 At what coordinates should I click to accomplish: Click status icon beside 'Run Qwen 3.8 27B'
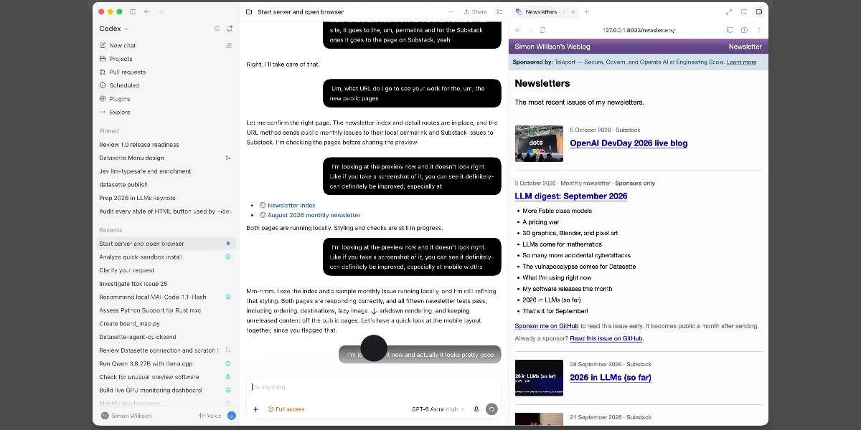(228, 363)
